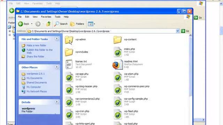Screen dimensions: 223x125
Task: Click the background window's green back arrow
Action: click(11, 10)
